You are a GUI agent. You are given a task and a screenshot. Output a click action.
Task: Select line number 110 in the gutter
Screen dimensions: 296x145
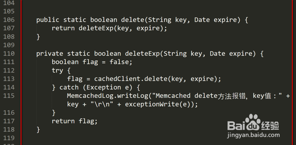9,54
